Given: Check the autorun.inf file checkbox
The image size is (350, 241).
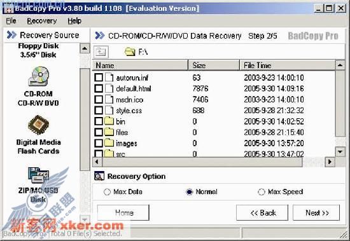Looking at the screenshot, I should pos(99,78).
